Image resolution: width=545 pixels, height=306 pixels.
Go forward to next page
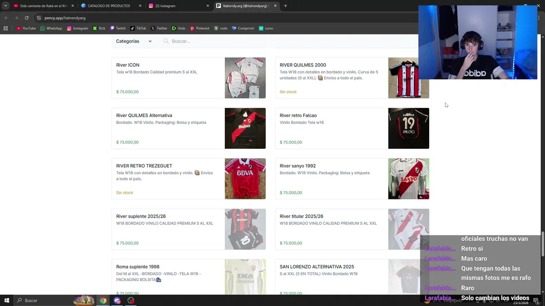(16, 18)
